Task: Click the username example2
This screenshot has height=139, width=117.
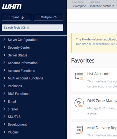Action: 79,6
